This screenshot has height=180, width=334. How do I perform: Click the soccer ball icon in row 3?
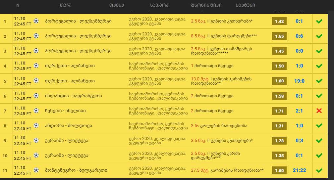[x=36, y=51]
